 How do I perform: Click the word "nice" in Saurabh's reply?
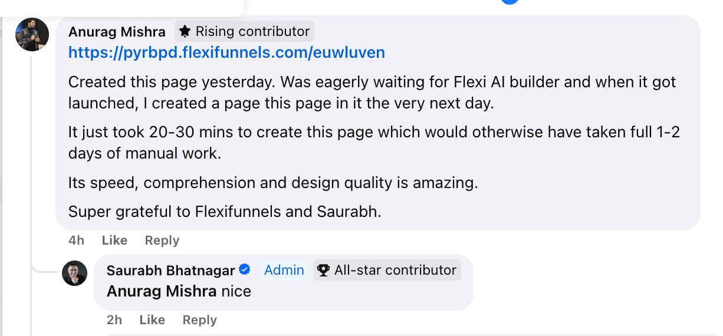236,291
